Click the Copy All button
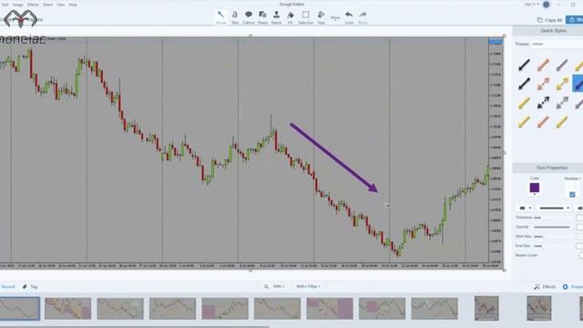Screen dimensions: 583x328 (x=549, y=20)
